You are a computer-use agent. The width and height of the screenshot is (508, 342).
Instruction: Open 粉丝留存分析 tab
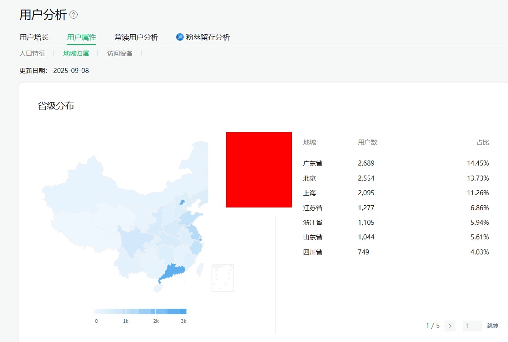[x=208, y=37]
